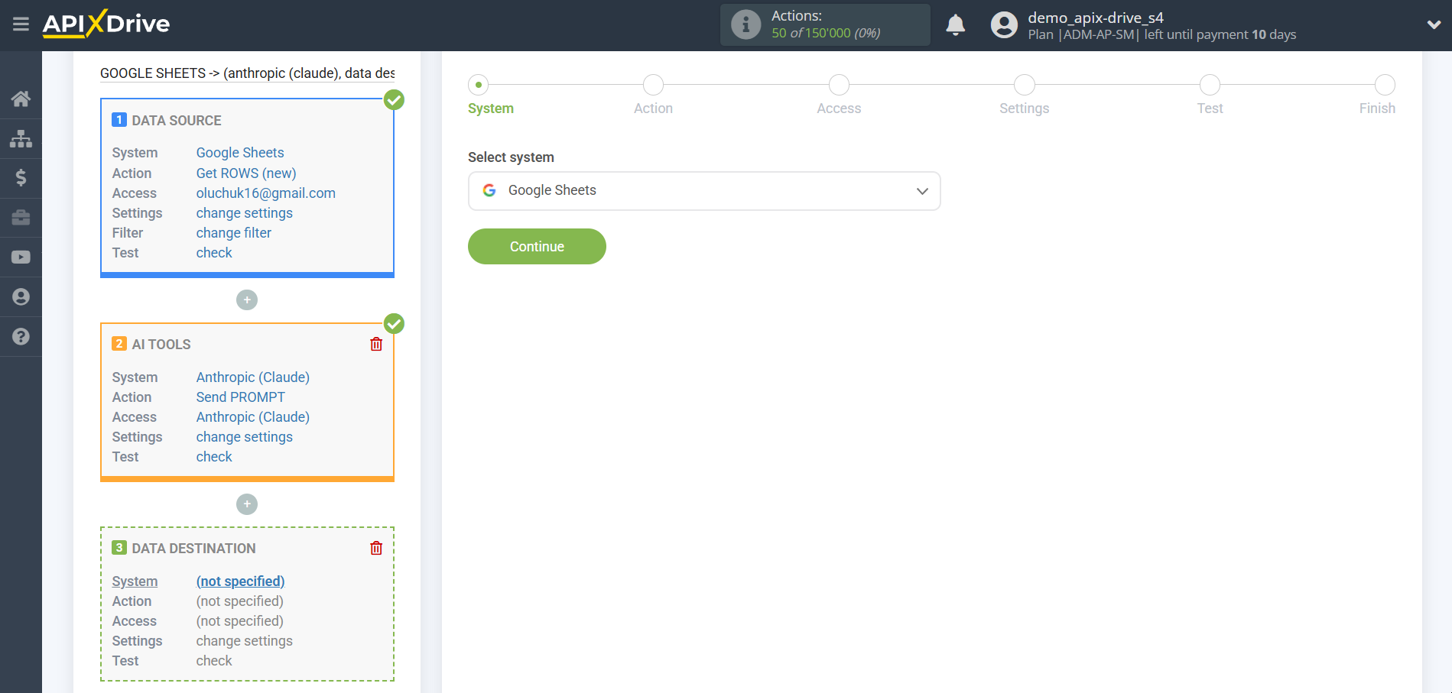This screenshot has height=693, width=1452.
Task: Open YouTube video tutorials icon
Action: tap(21, 257)
